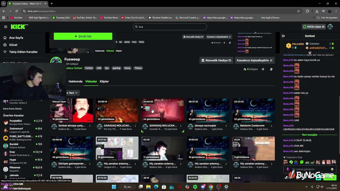Click the Turkish tag
This screenshot has height=191, width=340.
pos(89,68)
